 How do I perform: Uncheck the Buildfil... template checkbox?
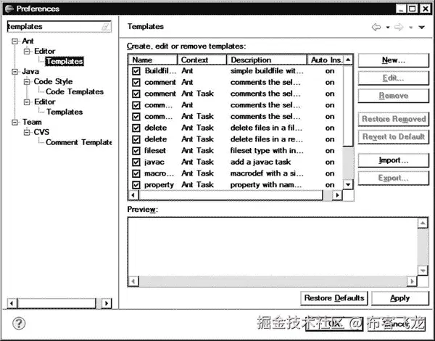click(136, 71)
